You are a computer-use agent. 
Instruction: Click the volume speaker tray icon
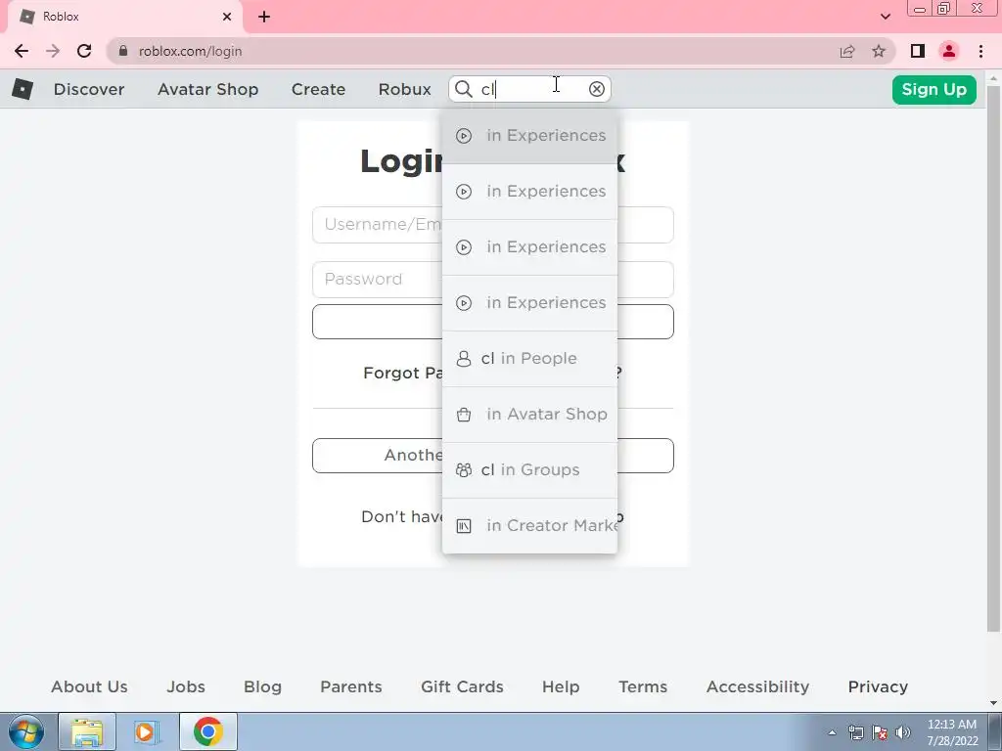(903, 732)
